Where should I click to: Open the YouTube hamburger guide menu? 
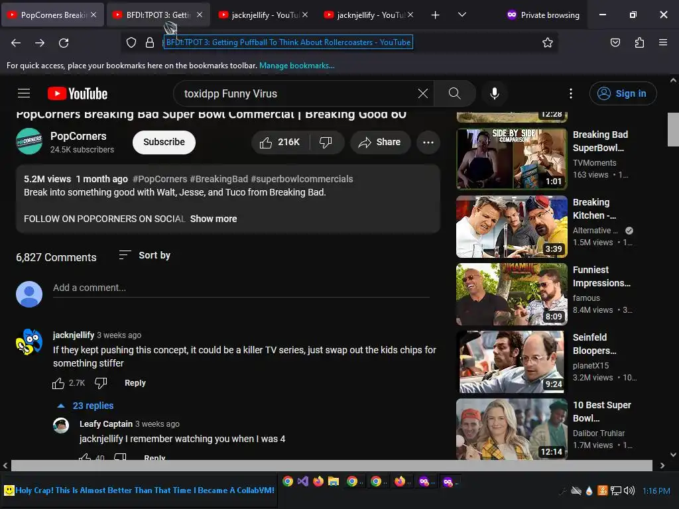(x=24, y=93)
